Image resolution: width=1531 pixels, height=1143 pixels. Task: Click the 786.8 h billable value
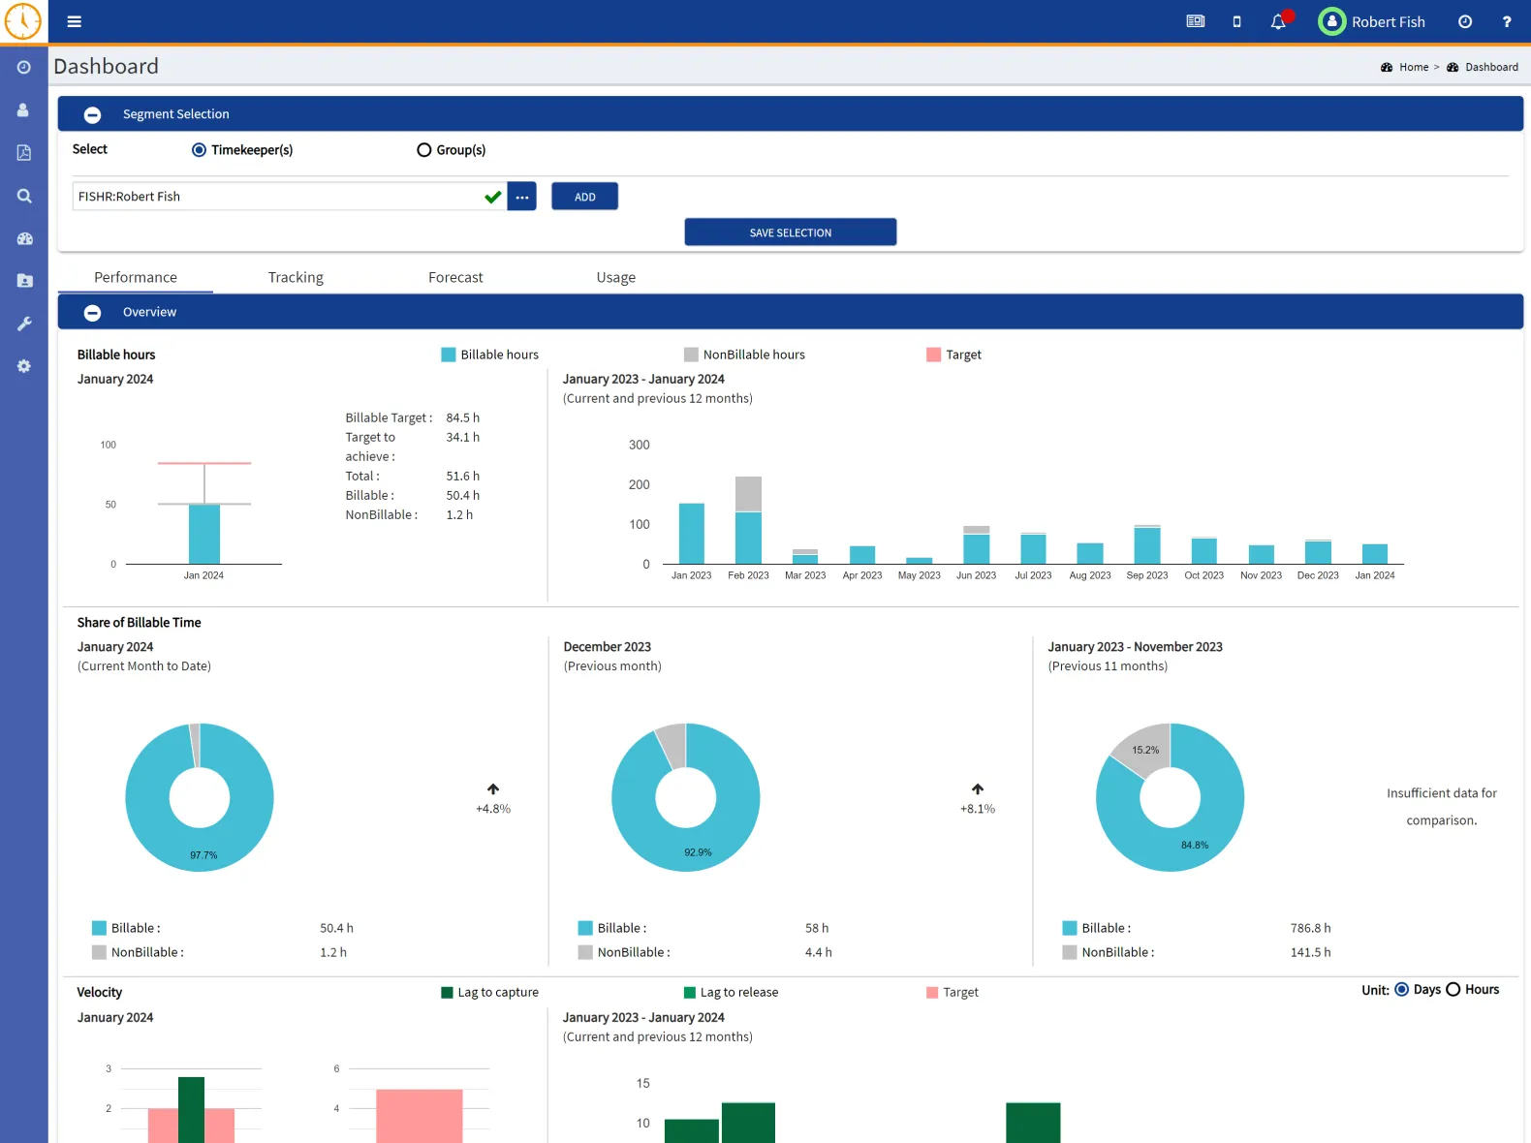1310,928
